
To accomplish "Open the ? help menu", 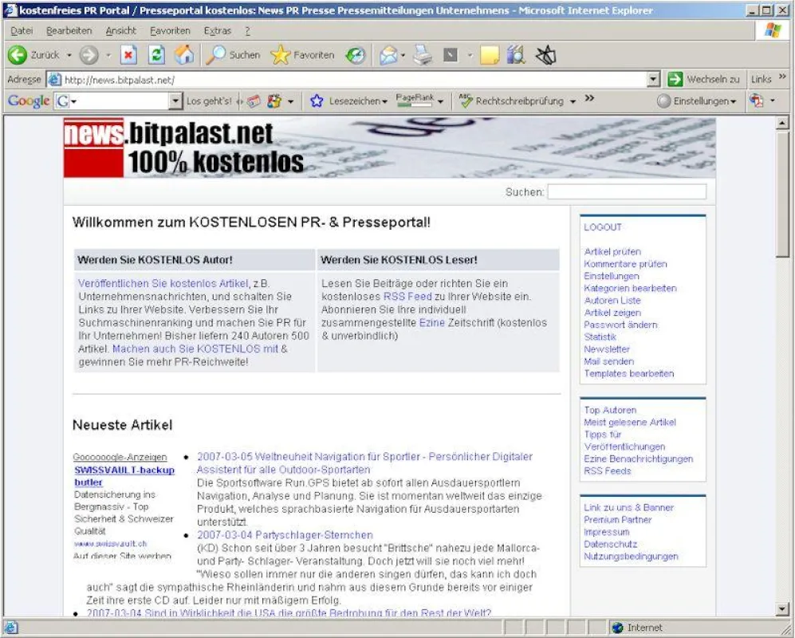I will (247, 31).
